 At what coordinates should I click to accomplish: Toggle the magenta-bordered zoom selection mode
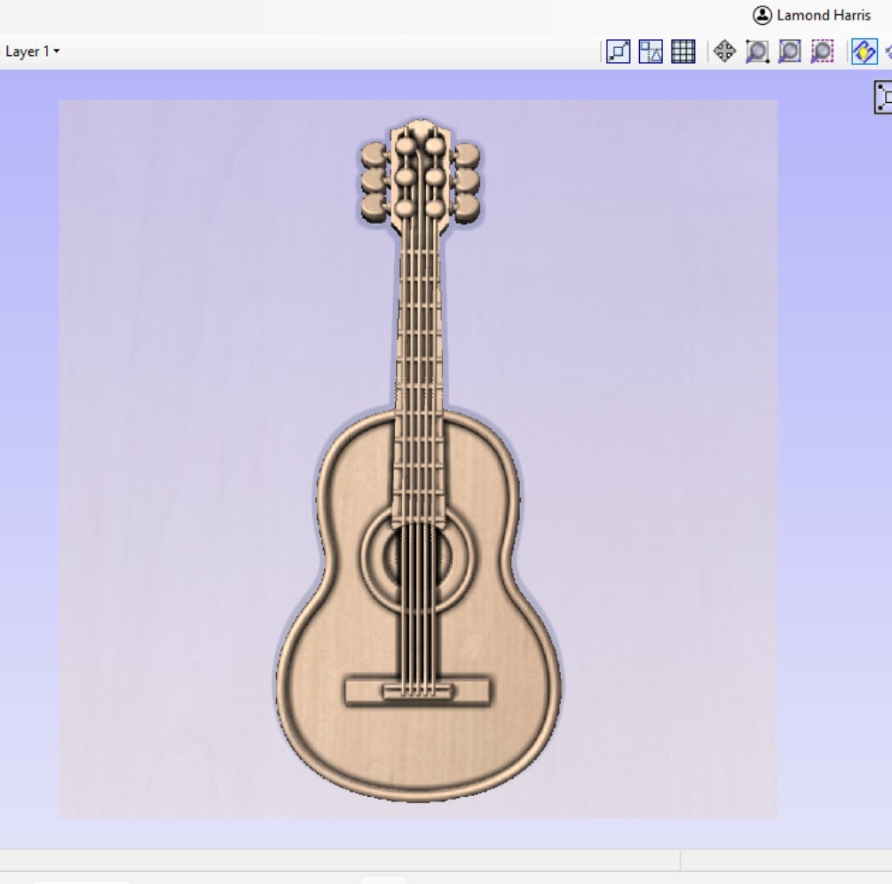click(x=820, y=51)
